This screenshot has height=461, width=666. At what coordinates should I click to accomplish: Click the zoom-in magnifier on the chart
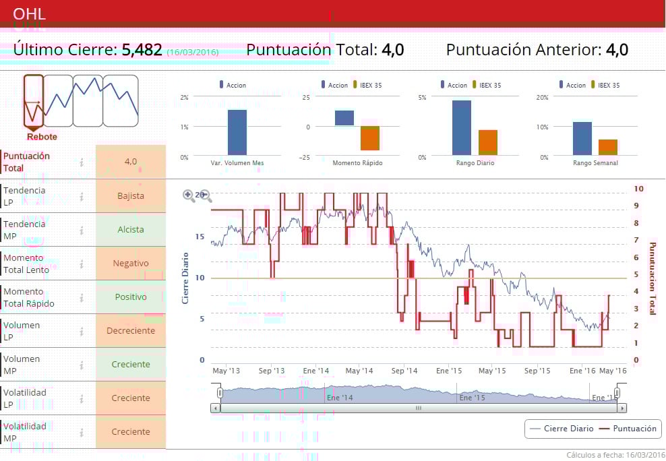[189, 195]
